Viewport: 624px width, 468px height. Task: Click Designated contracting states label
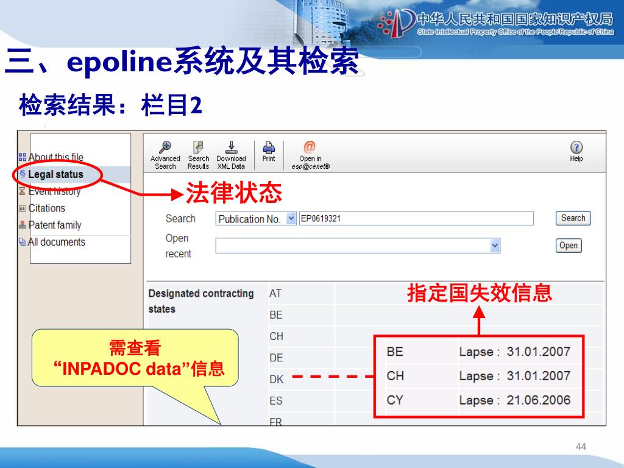[x=201, y=301]
